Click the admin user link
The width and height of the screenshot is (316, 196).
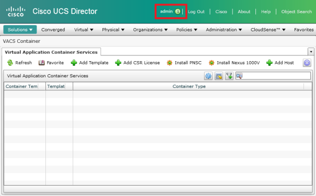pos(166,11)
